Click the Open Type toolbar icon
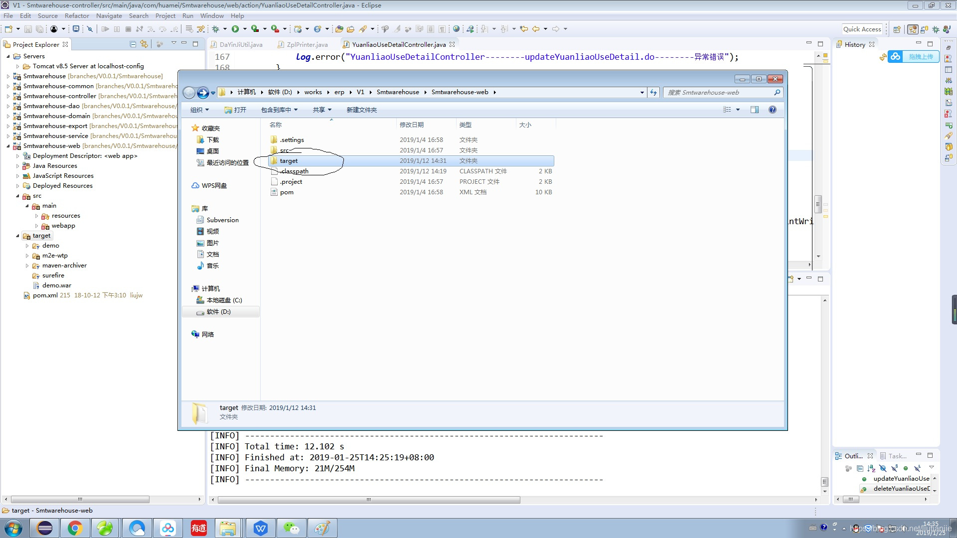This screenshot has height=538, width=957. (339, 29)
